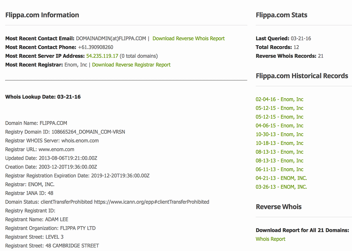The width and height of the screenshot is (352, 251).
Task: Open server IP address 54.235.119.17 link
Action: (102, 56)
